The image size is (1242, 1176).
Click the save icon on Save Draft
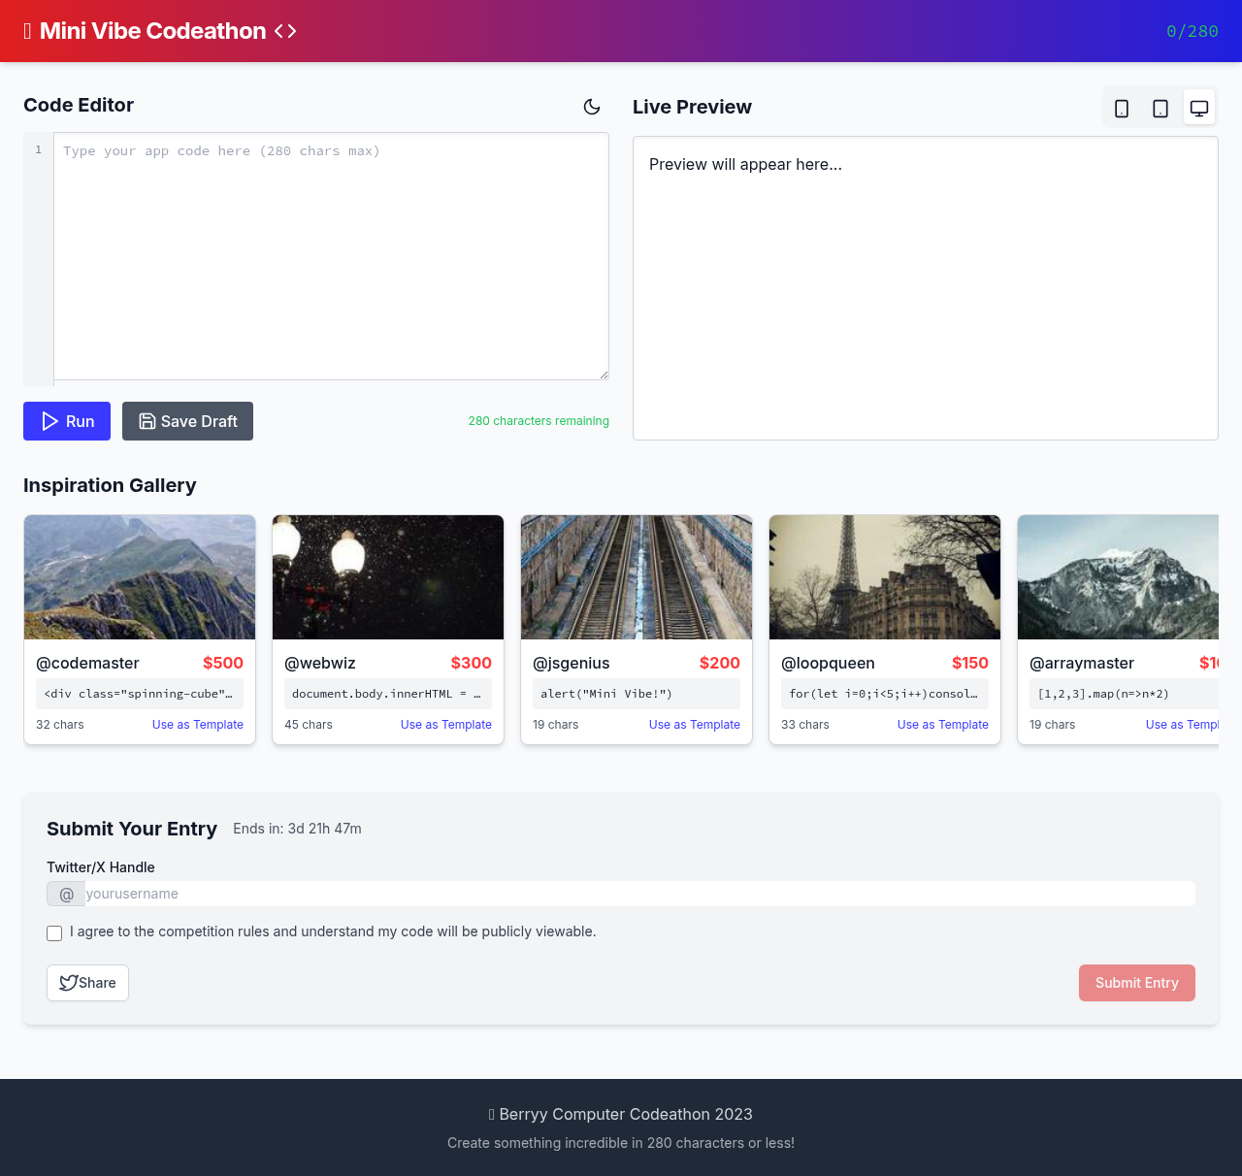point(146,421)
